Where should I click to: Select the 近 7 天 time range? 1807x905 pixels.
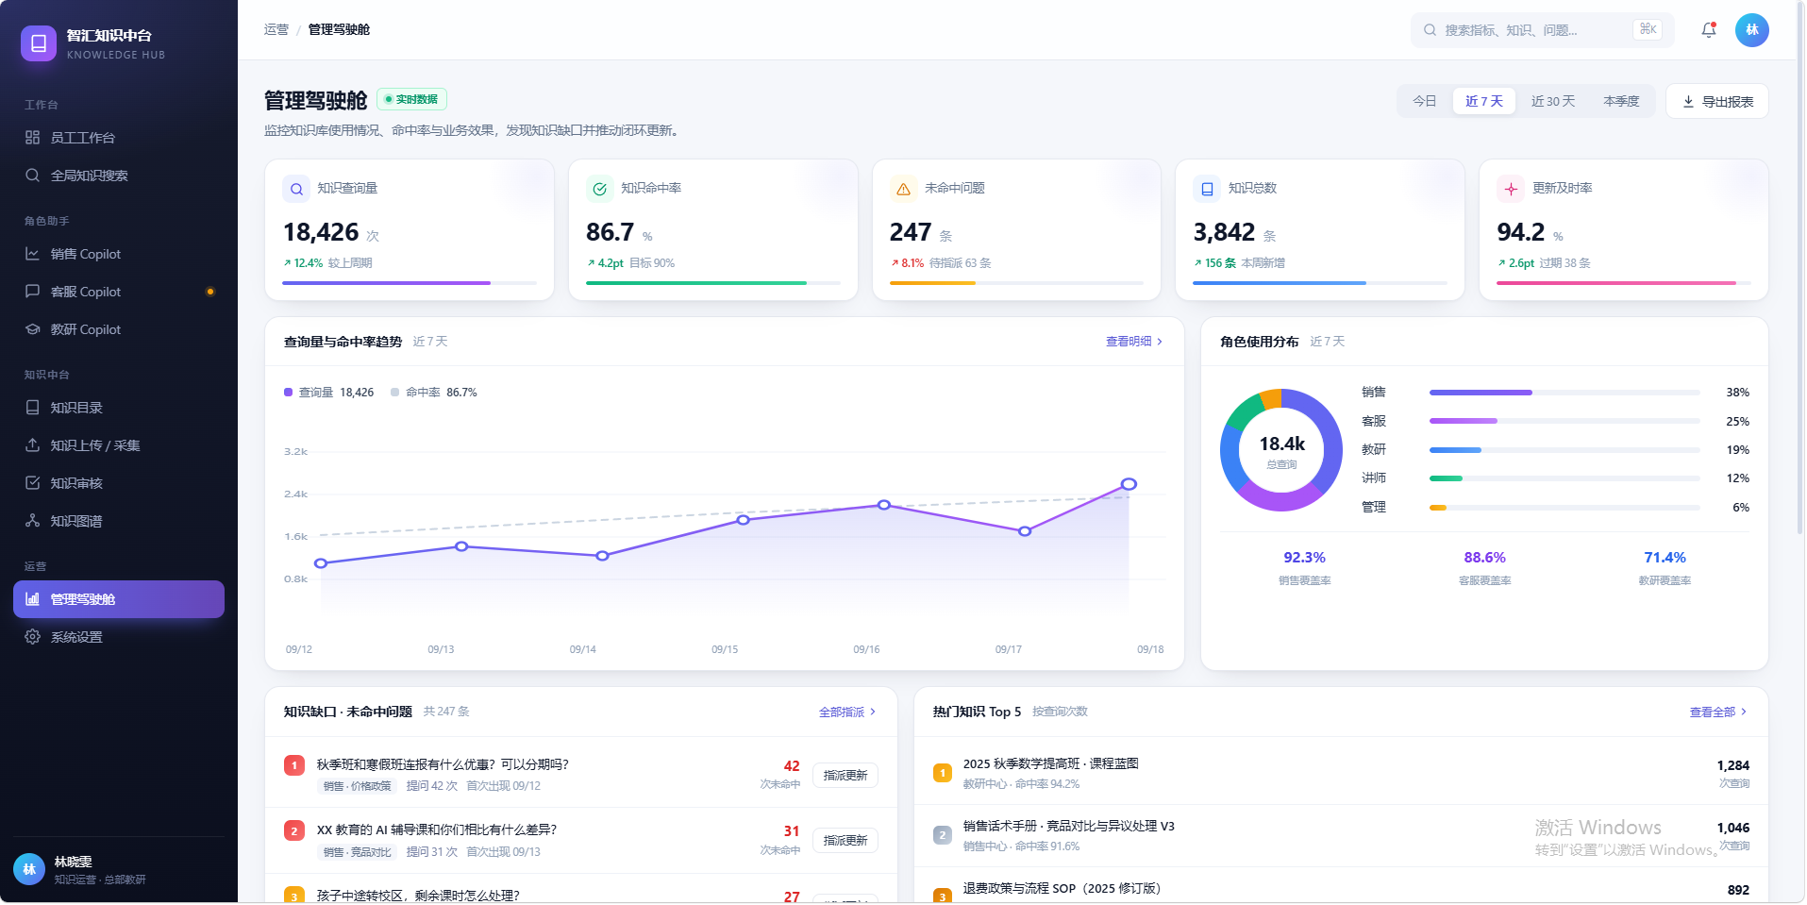click(1484, 101)
